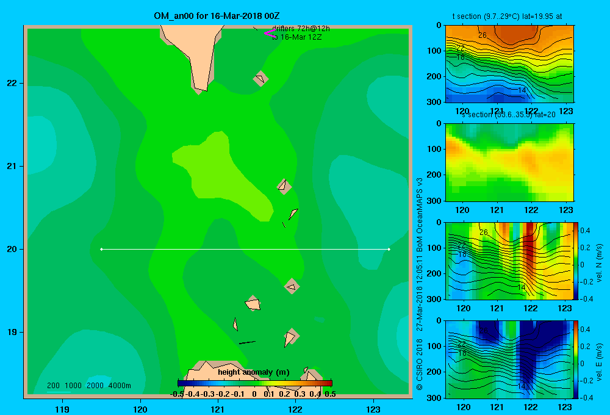Click latitude label 22 on main map
The height and width of the screenshot is (415, 610).
coord(12,84)
